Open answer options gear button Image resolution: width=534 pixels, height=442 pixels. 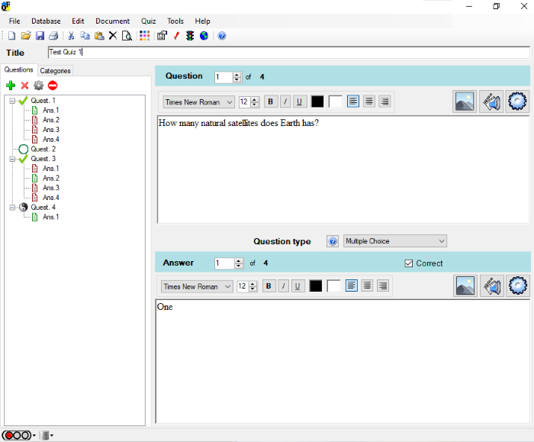point(518,286)
